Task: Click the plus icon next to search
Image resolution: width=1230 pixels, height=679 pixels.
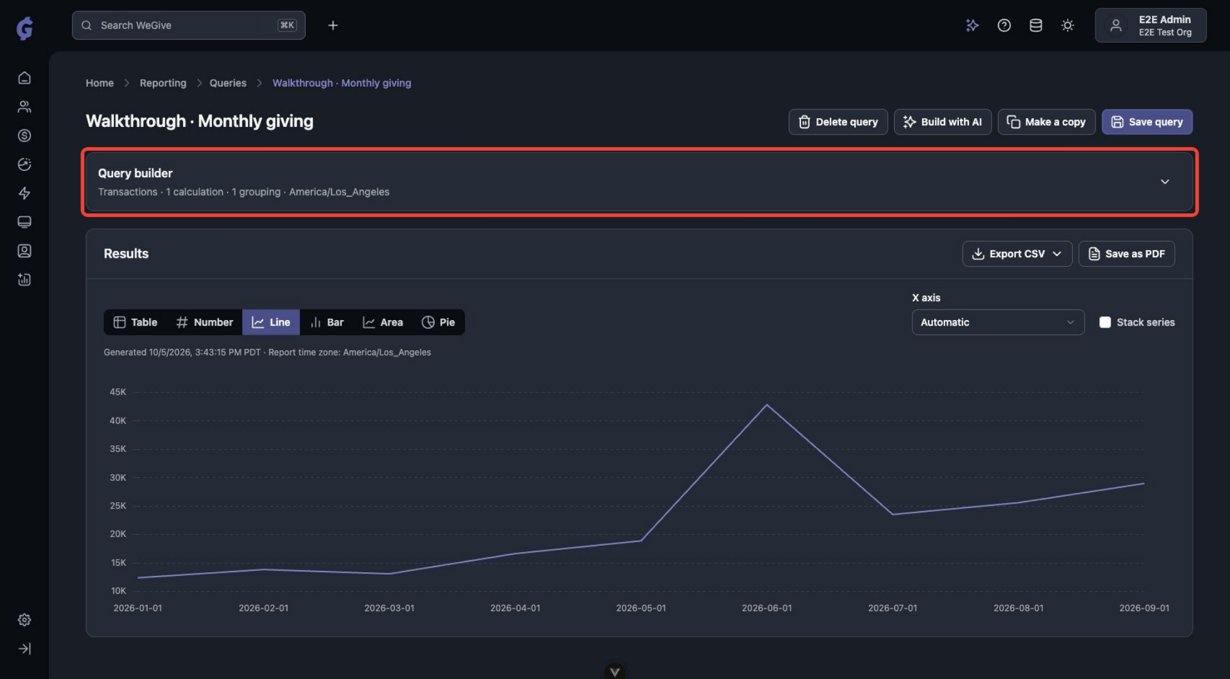Action: [333, 25]
